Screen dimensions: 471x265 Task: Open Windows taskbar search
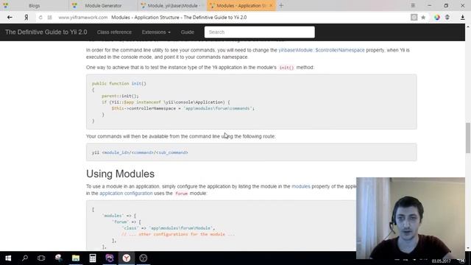[x=25, y=258]
